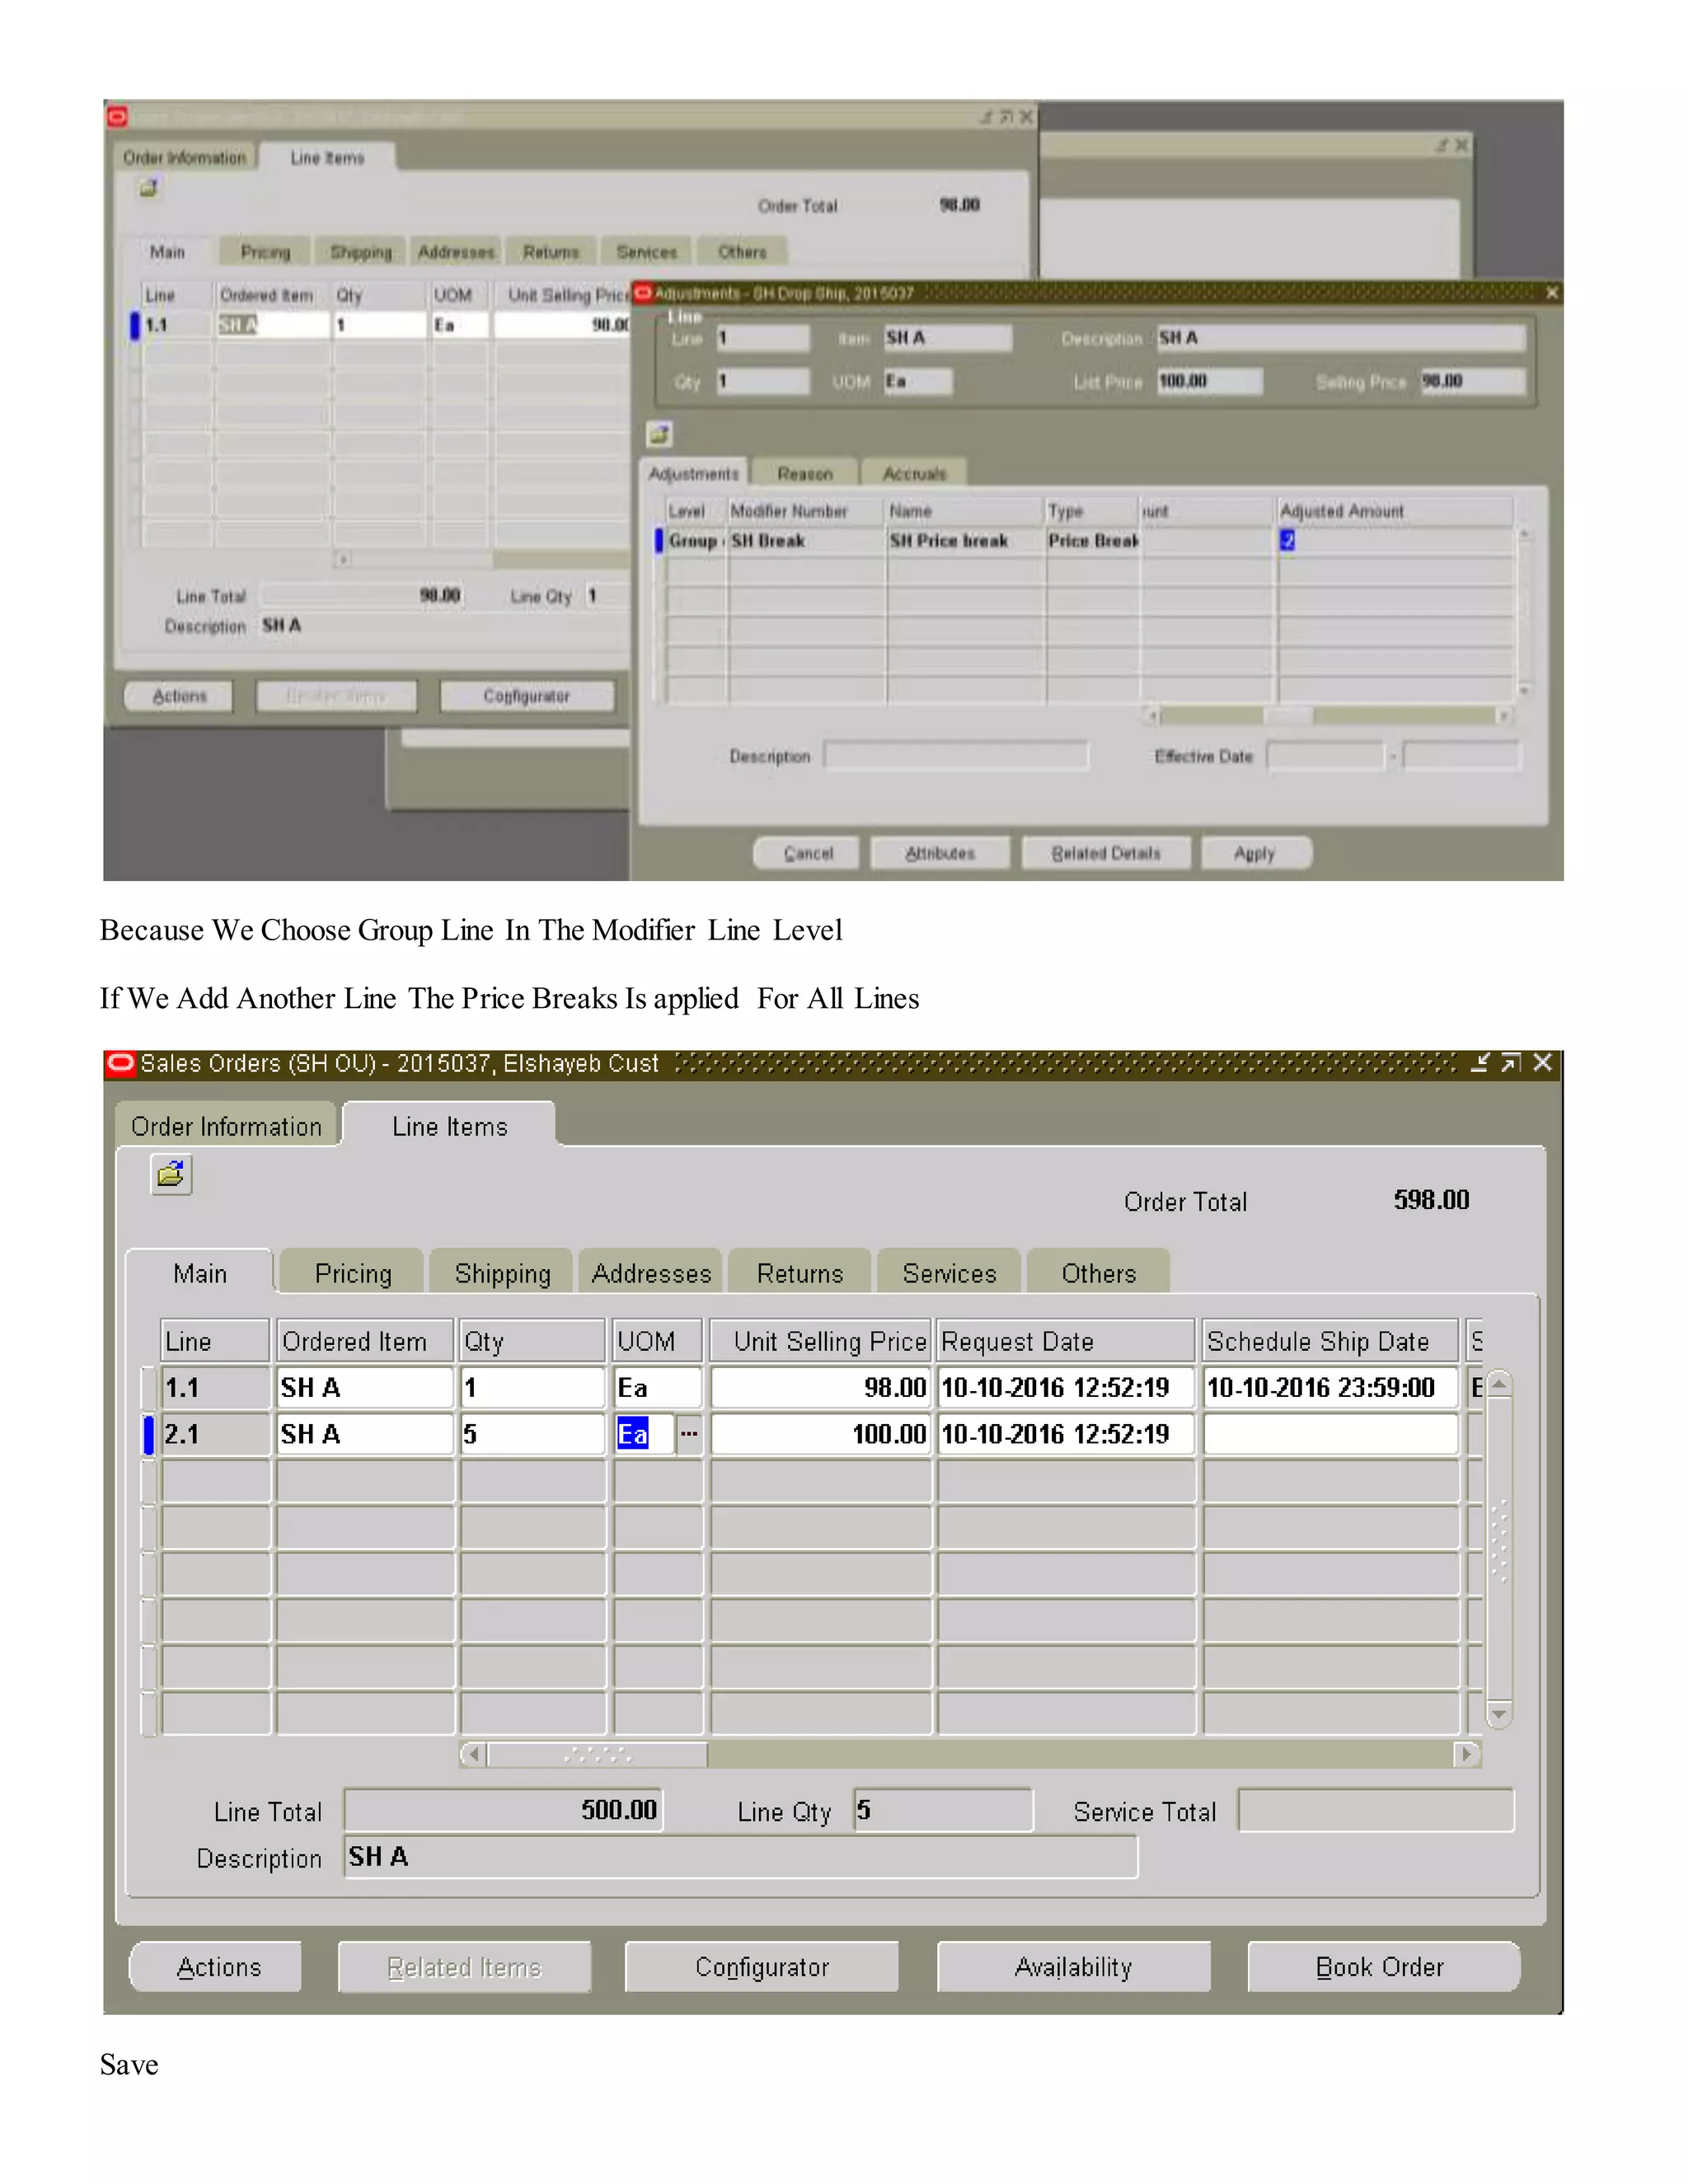Close the Adjustments window
Viewport: 1688px width, 2184px height.
click(x=1551, y=293)
